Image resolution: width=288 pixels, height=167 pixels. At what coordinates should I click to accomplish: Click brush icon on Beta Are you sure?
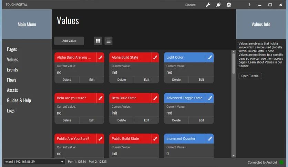(100, 98)
